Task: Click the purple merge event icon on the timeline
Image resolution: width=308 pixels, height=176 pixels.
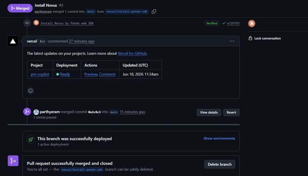Action: (x=27, y=111)
